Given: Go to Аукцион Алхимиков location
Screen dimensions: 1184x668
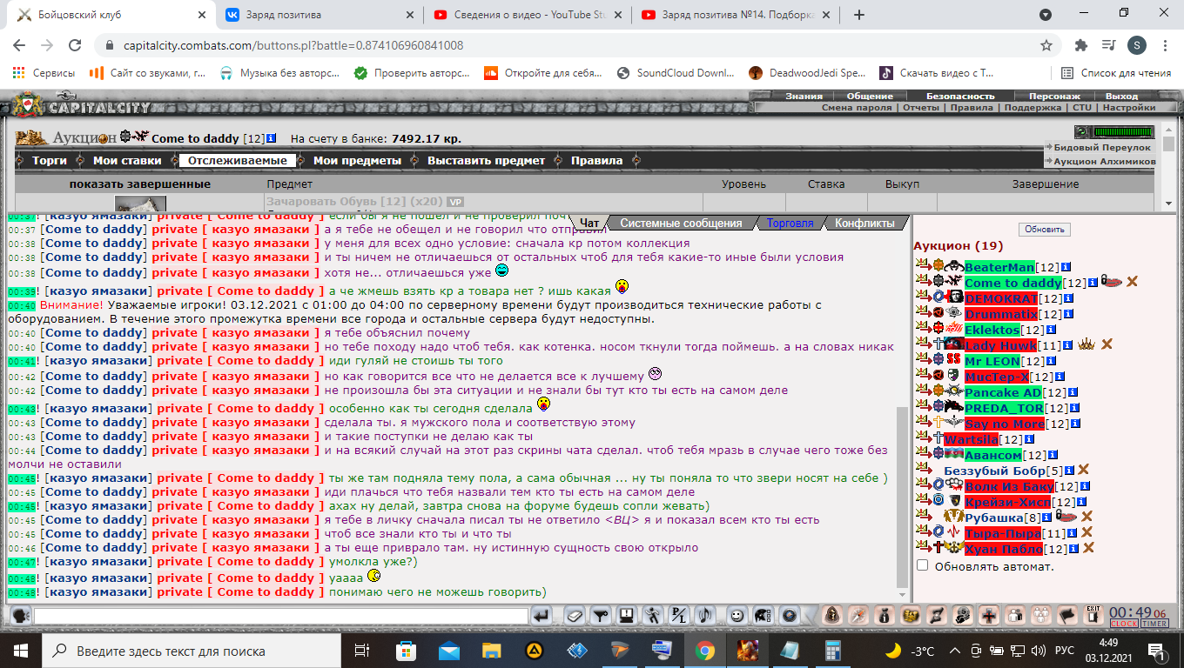Looking at the screenshot, I should [1105, 162].
